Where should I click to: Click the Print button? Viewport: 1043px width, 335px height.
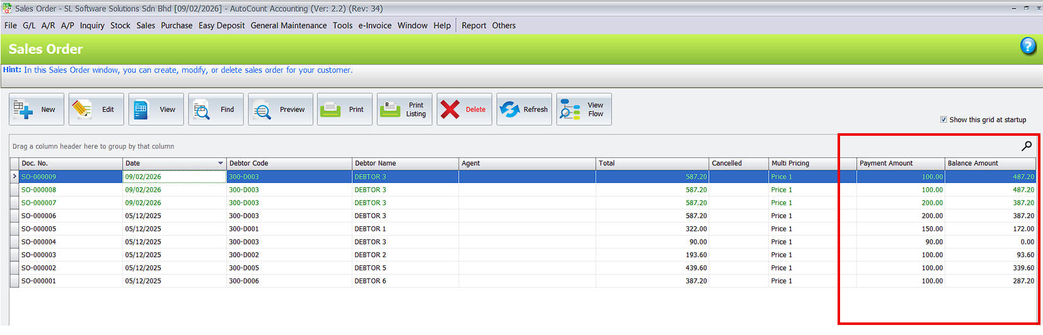pos(344,109)
